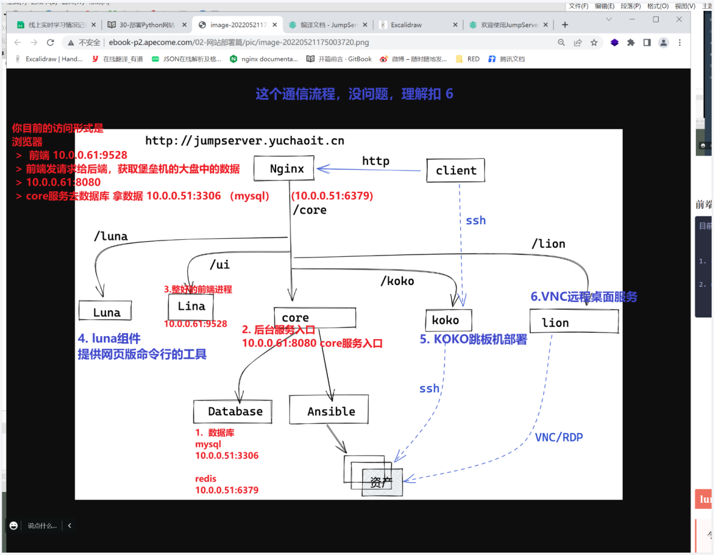714x555 pixels.
Task: Open the 开篇前言 · GitBook bookmark
Action: 339,59
